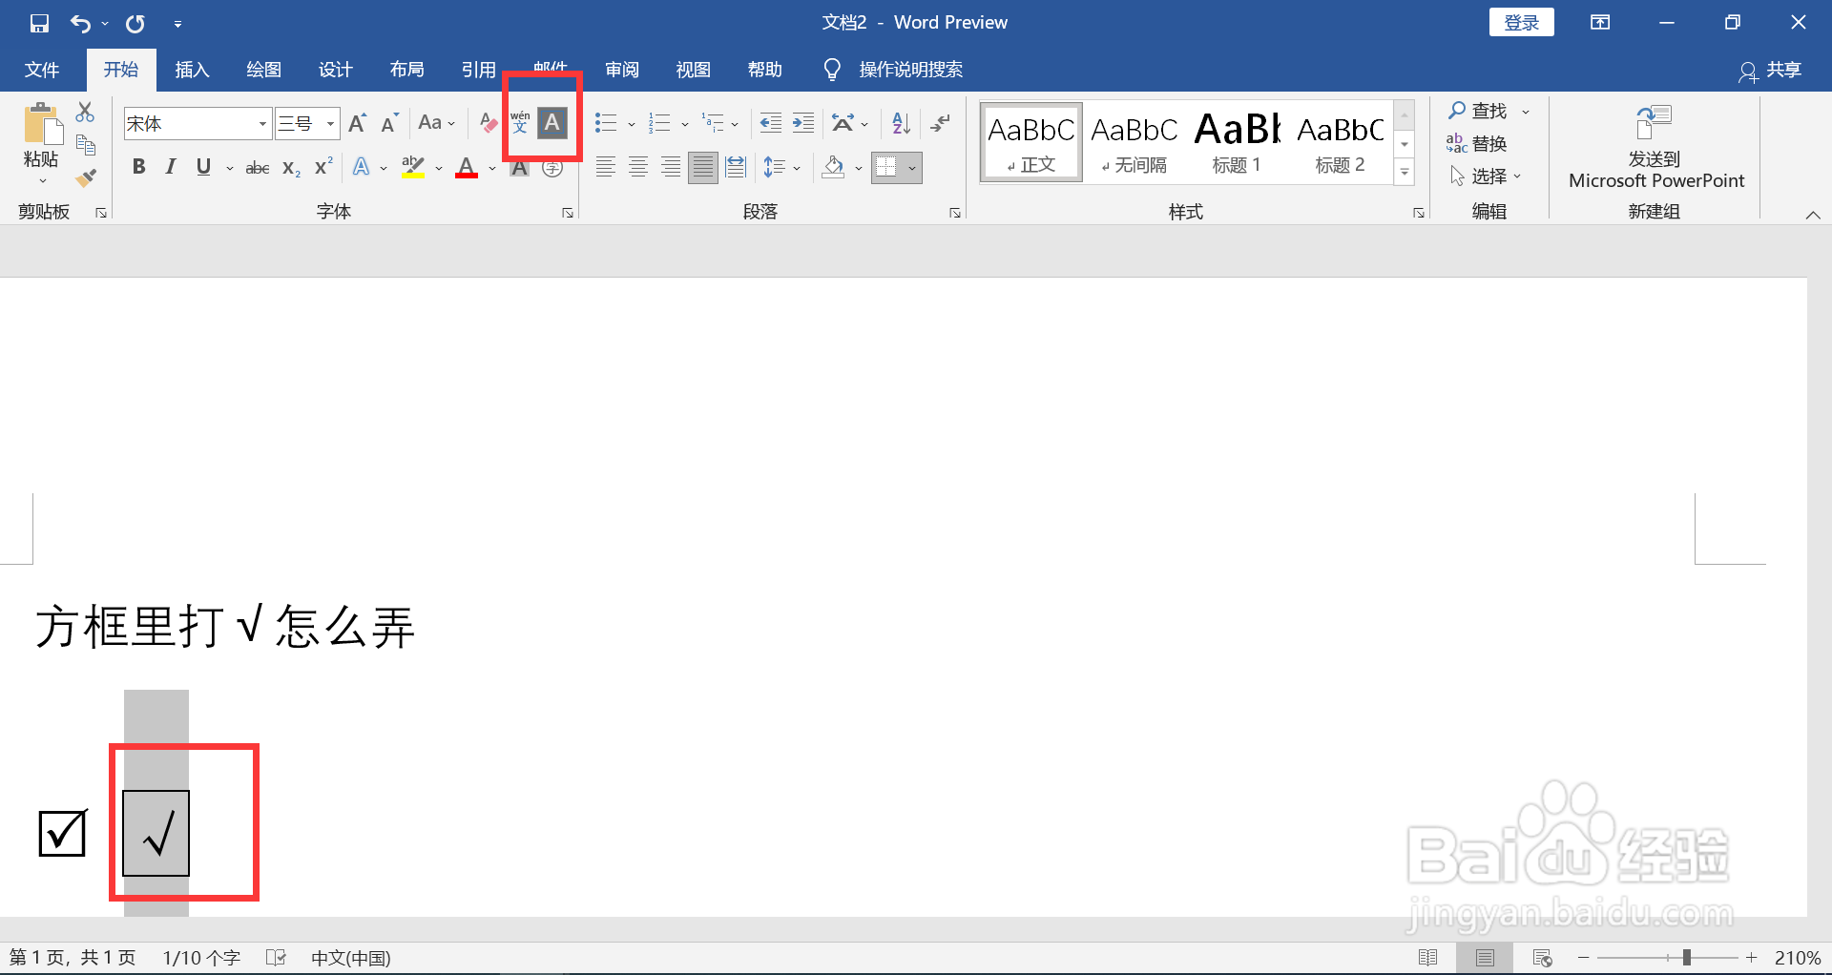Activate the Format Painter brush
Image resolution: width=1832 pixels, height=975 pixels.
coord(86,177)
